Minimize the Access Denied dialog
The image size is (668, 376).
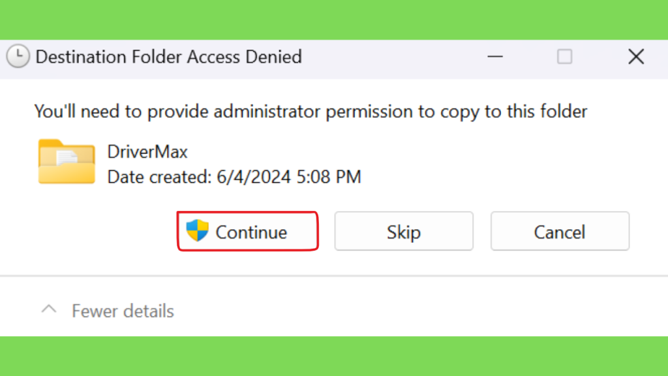pos(495,56)
